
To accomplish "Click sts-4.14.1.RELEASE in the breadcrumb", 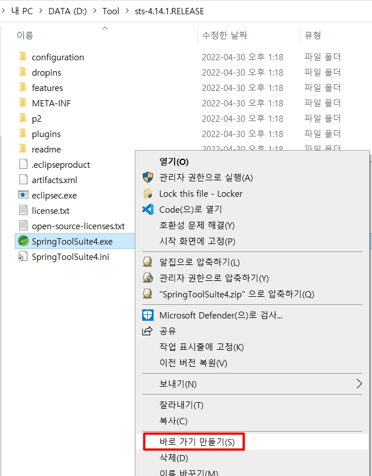I will [x=170, y=11].
